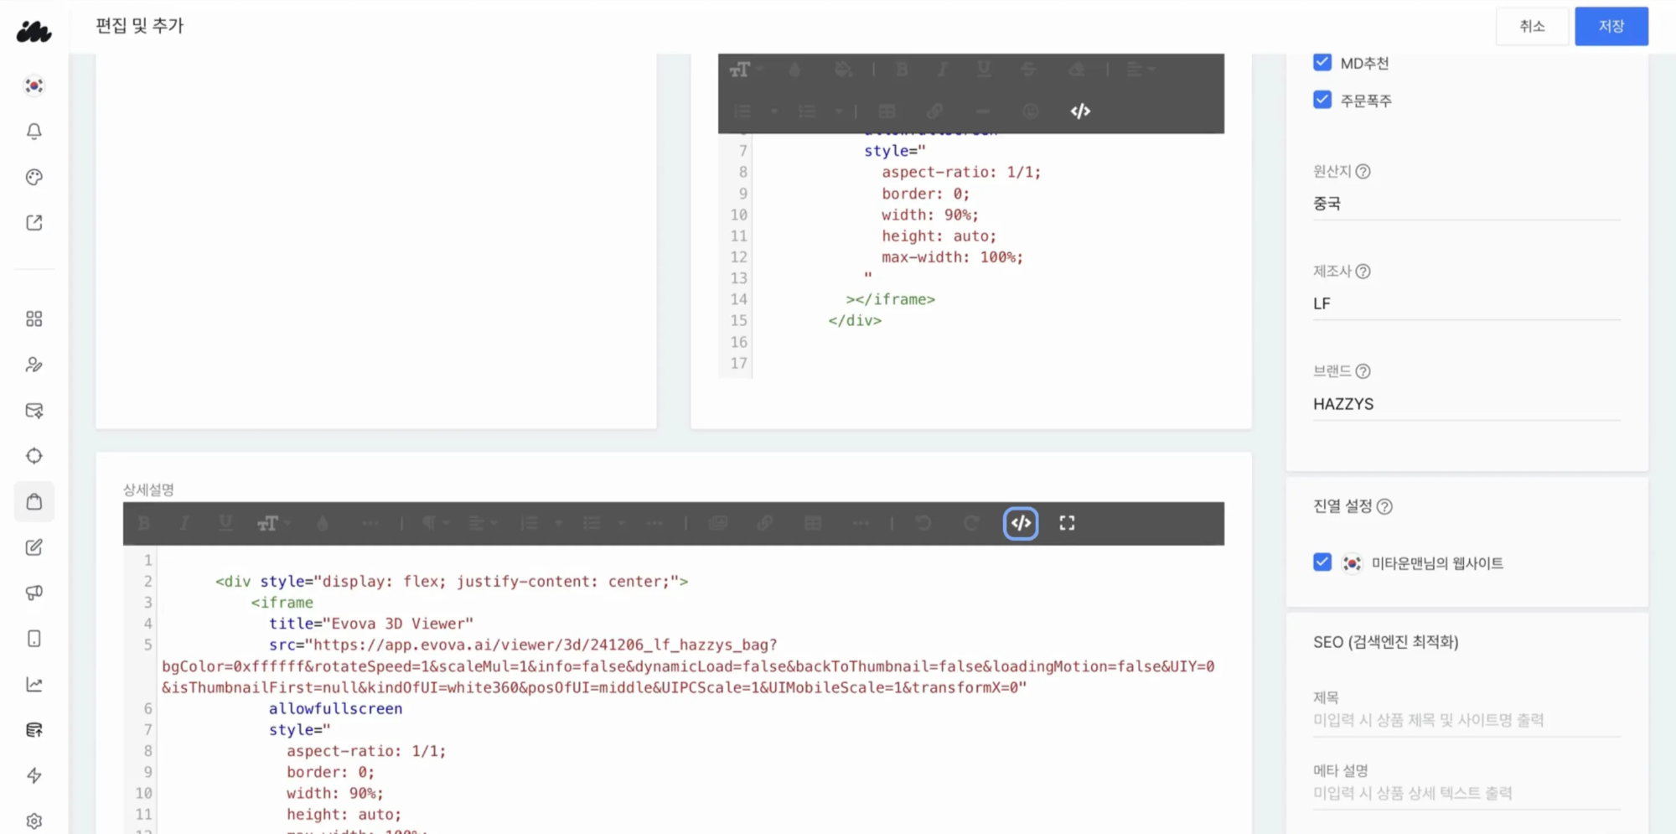Click the analytics chart icon in the sidebar

[34, 683]
